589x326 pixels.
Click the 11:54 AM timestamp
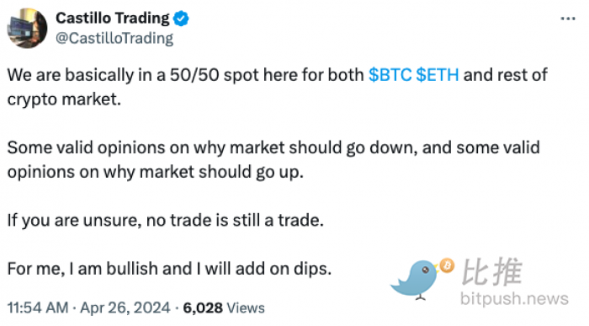pos(38,308)
